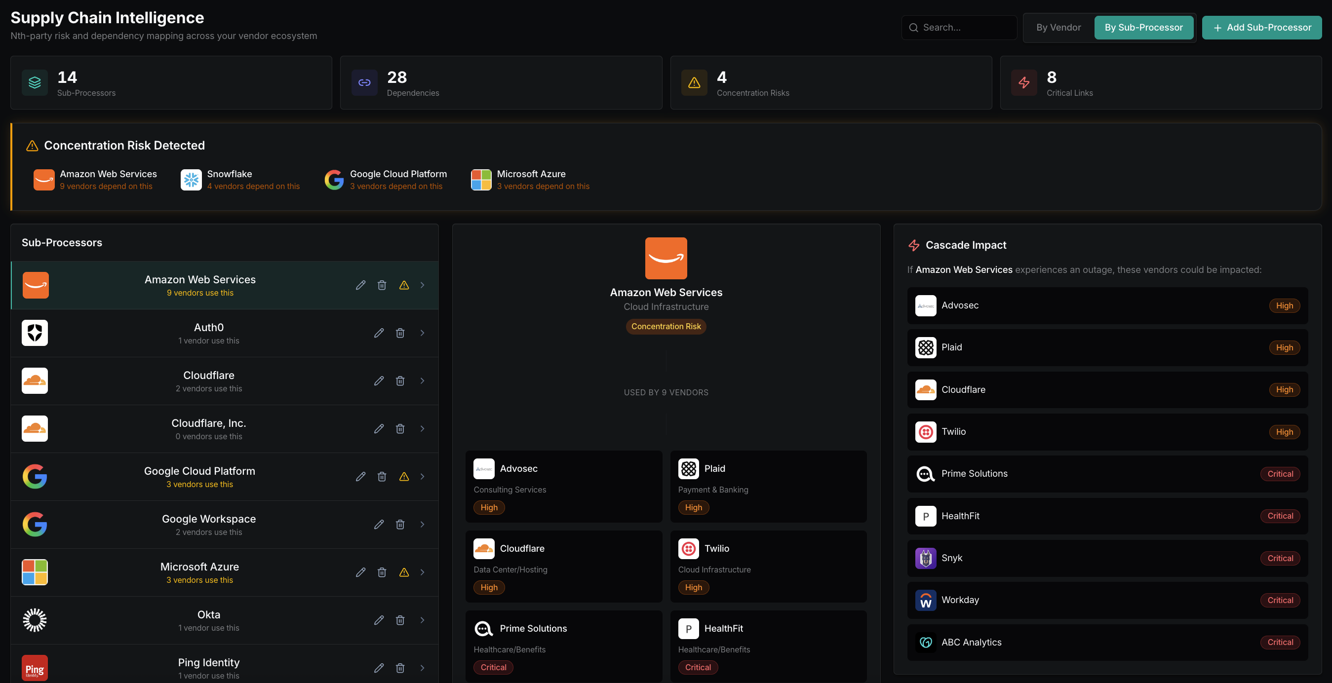
Task: Delete Amazon Web Services trash icon
Action: [x=382, y=285]
